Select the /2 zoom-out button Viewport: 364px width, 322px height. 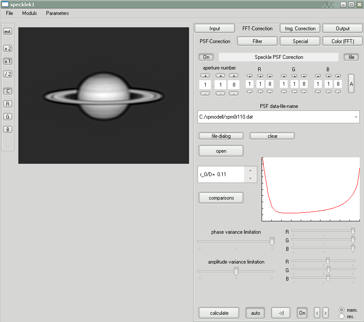click(8, 74)
